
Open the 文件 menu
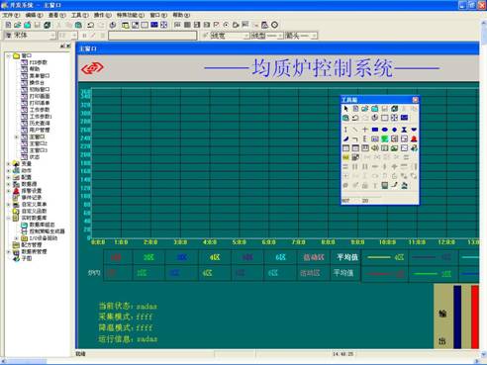click(x=12, y=15)
